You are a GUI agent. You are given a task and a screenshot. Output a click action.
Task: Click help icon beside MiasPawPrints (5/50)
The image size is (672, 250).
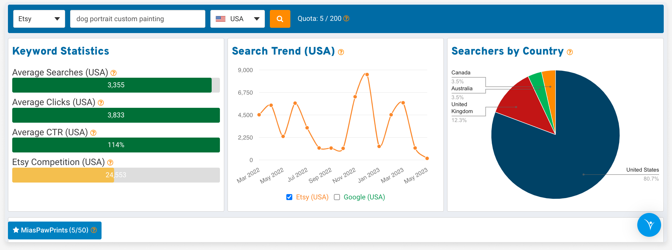tap(94, 230)
